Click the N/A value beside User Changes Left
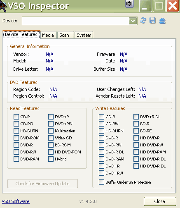This screenshot has width=180, height=208. [x=142, y=89]
